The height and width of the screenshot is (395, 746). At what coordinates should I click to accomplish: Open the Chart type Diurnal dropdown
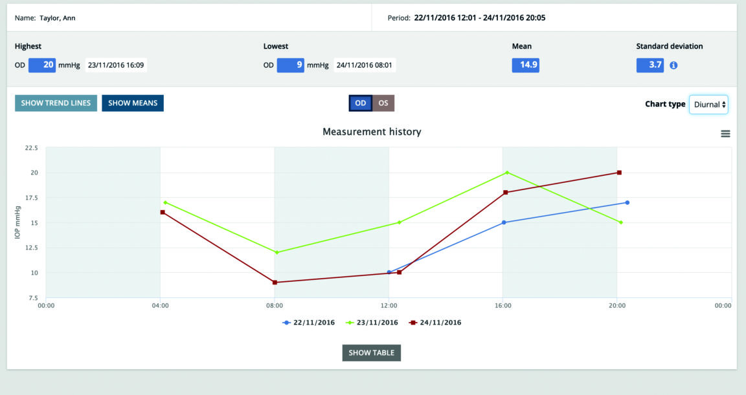click(708, 104)
